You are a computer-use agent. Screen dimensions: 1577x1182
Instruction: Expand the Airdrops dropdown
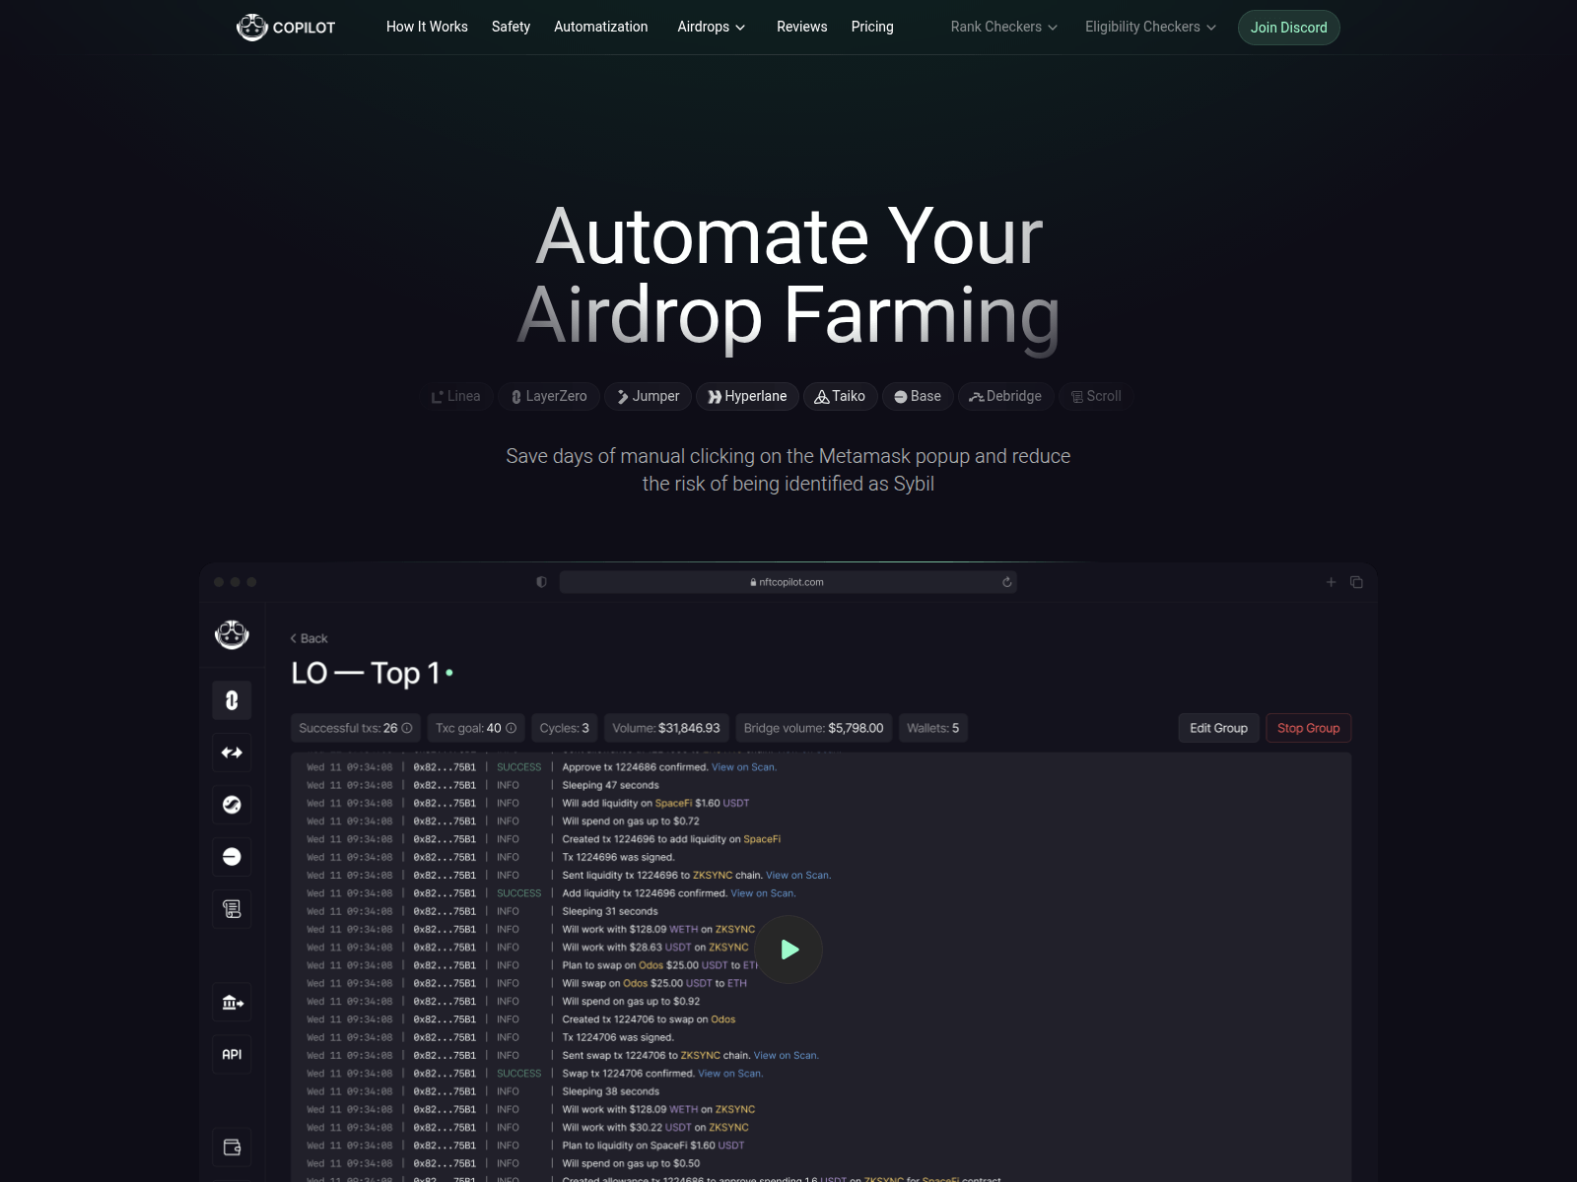click(x=712, y=27)
